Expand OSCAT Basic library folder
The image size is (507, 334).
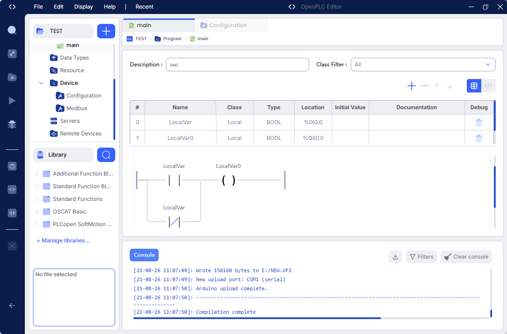click(x=37, y=212)
